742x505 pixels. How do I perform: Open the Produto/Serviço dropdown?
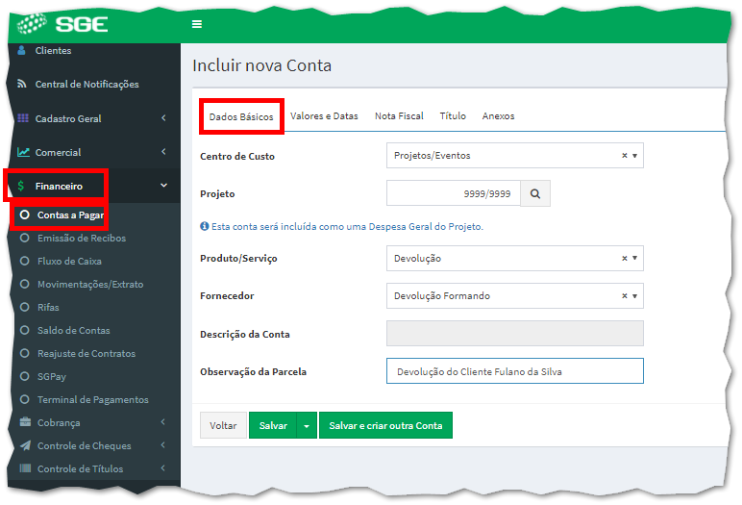tap(515, 258)
